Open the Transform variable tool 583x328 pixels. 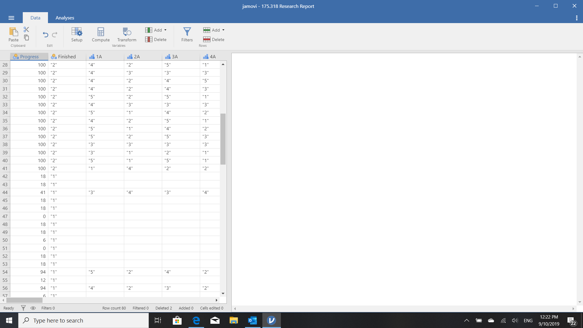click(x=126, y=34)
